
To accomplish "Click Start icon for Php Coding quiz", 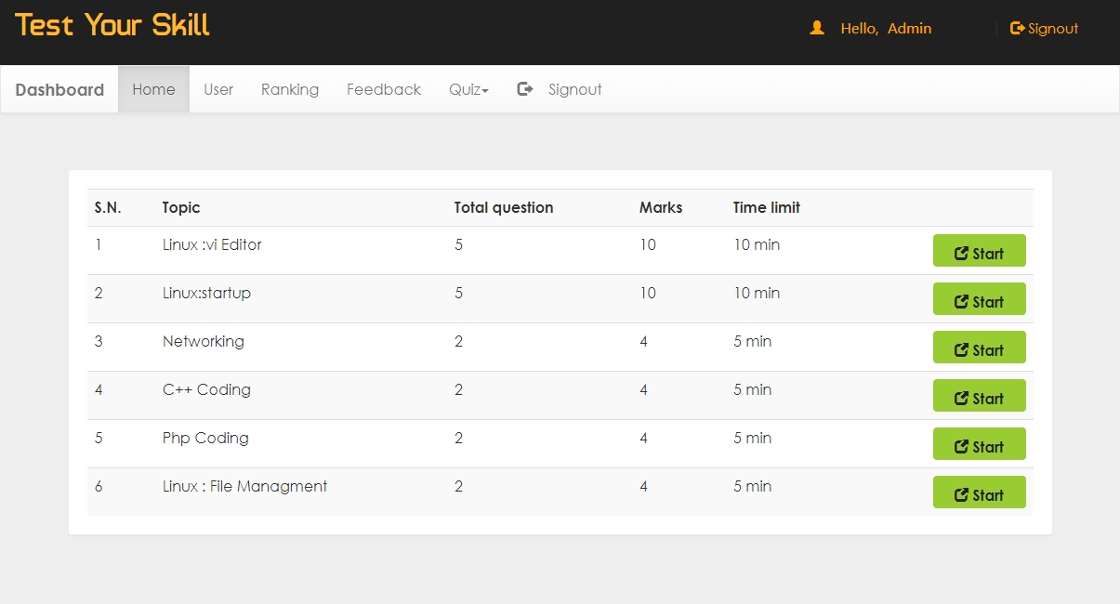I will (962, 447).
